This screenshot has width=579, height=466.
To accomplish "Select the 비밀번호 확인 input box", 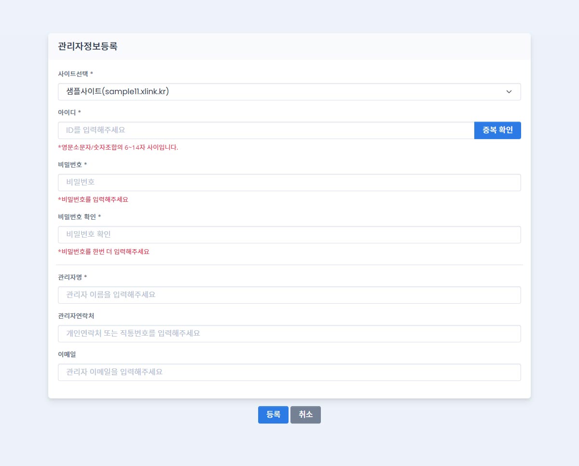I will [289, 235].
